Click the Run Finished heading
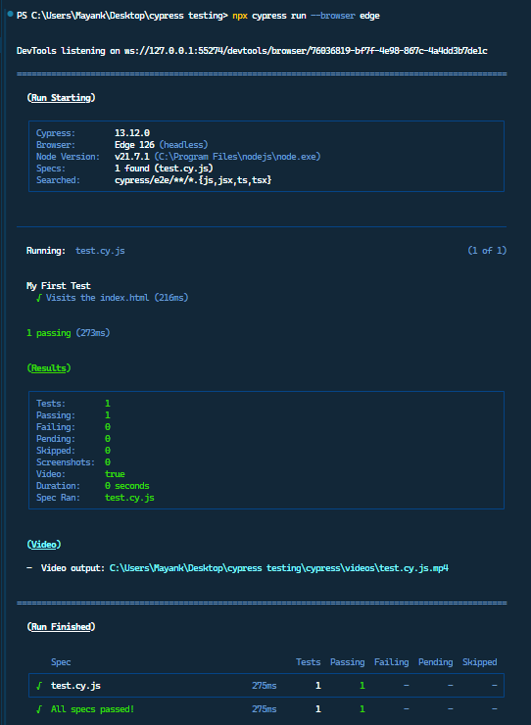The height and width of the screenshot is (725, 531). tap(61, 627)
